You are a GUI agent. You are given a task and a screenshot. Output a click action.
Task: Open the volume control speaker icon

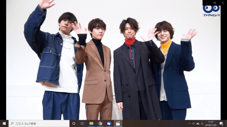(193, 123)
